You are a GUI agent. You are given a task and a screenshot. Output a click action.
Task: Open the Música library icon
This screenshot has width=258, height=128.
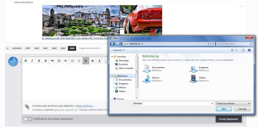(147, 79)
